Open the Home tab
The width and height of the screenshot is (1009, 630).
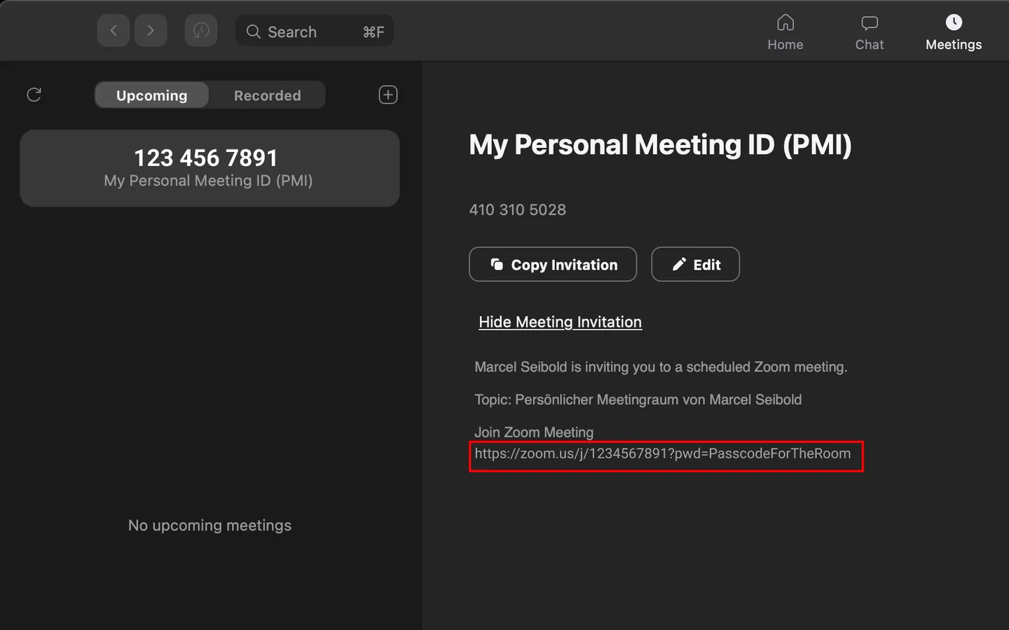[785, 32]
